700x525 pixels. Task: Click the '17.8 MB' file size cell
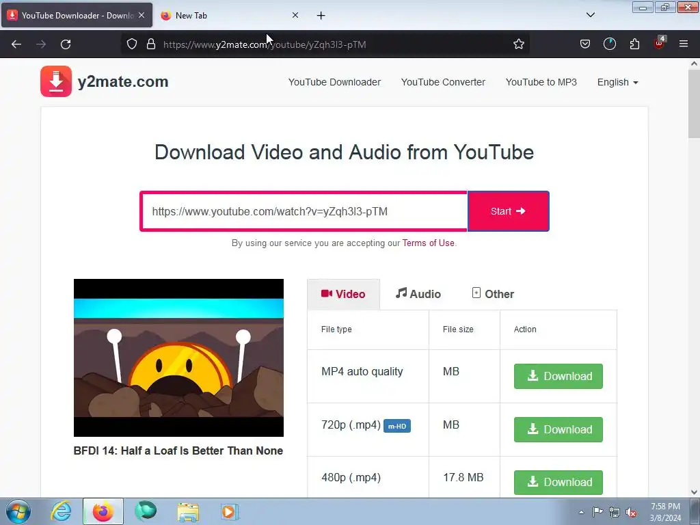[463, 478]
